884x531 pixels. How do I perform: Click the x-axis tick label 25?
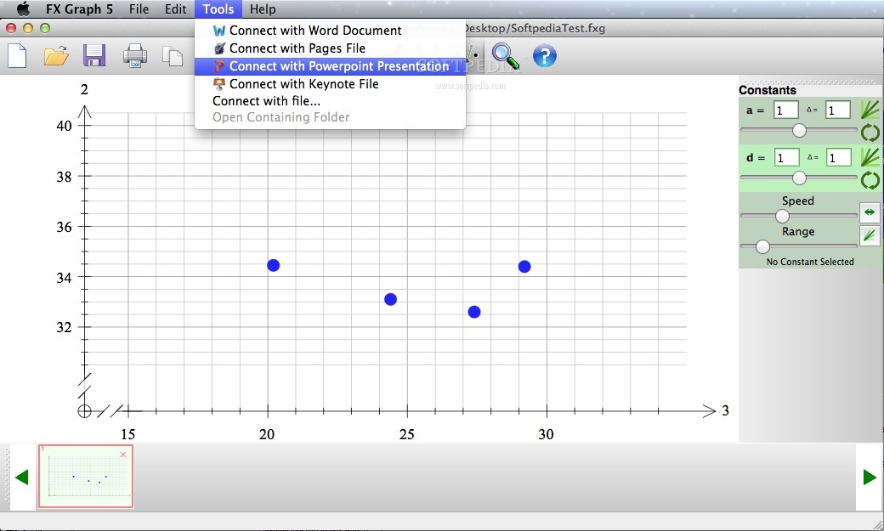[x=407, y=435]
